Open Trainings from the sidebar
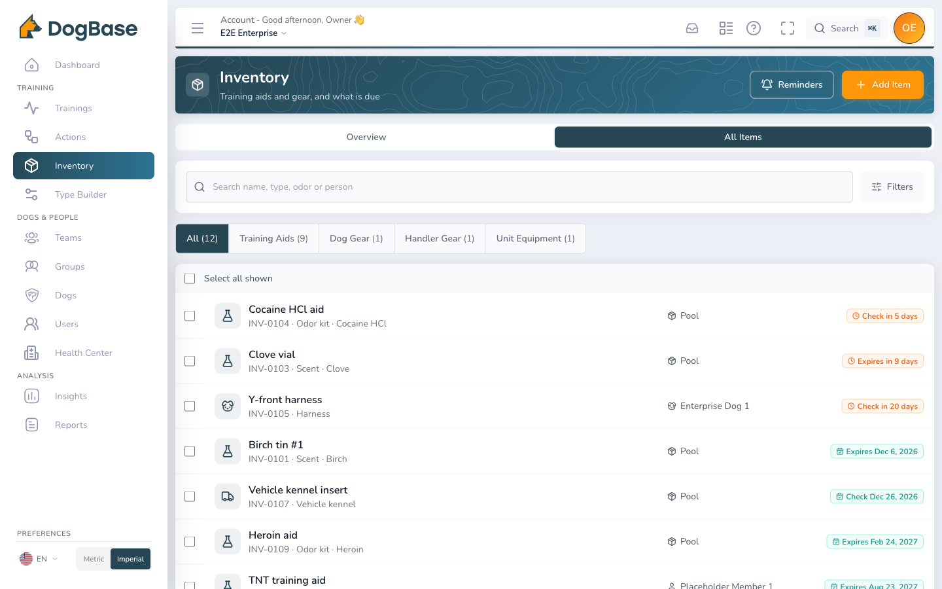Screen dimensions: 942x589 (x=84, y=108)
